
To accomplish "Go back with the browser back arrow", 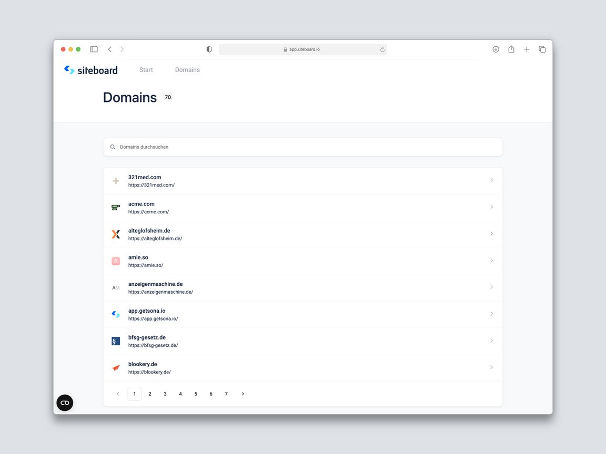I will (x=110, y=49).
